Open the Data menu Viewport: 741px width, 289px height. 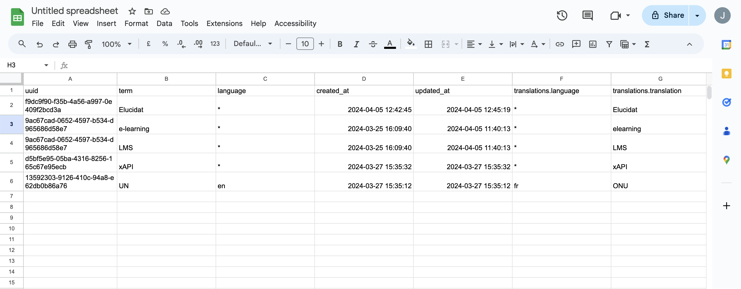[x=164, y=24]
